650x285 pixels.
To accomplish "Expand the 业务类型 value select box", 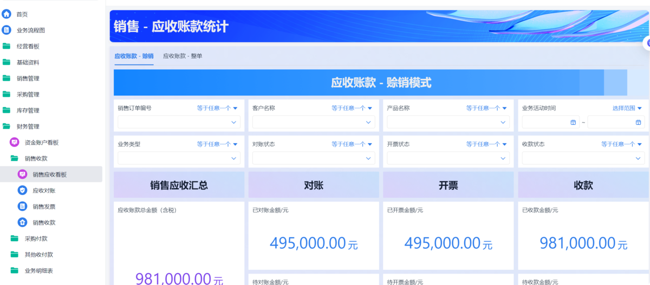I will 179,158.
